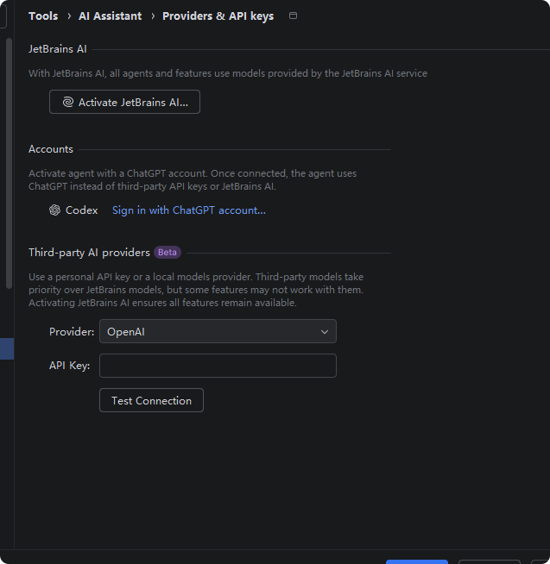Viewport: 550px width, 564px height.
Task: Click the Provider: field label
Action: [x=72, y=332]
